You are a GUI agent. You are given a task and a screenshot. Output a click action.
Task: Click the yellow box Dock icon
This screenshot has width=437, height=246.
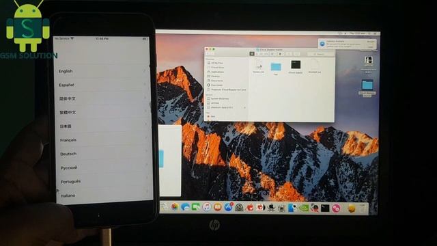(x=352, y=208)
